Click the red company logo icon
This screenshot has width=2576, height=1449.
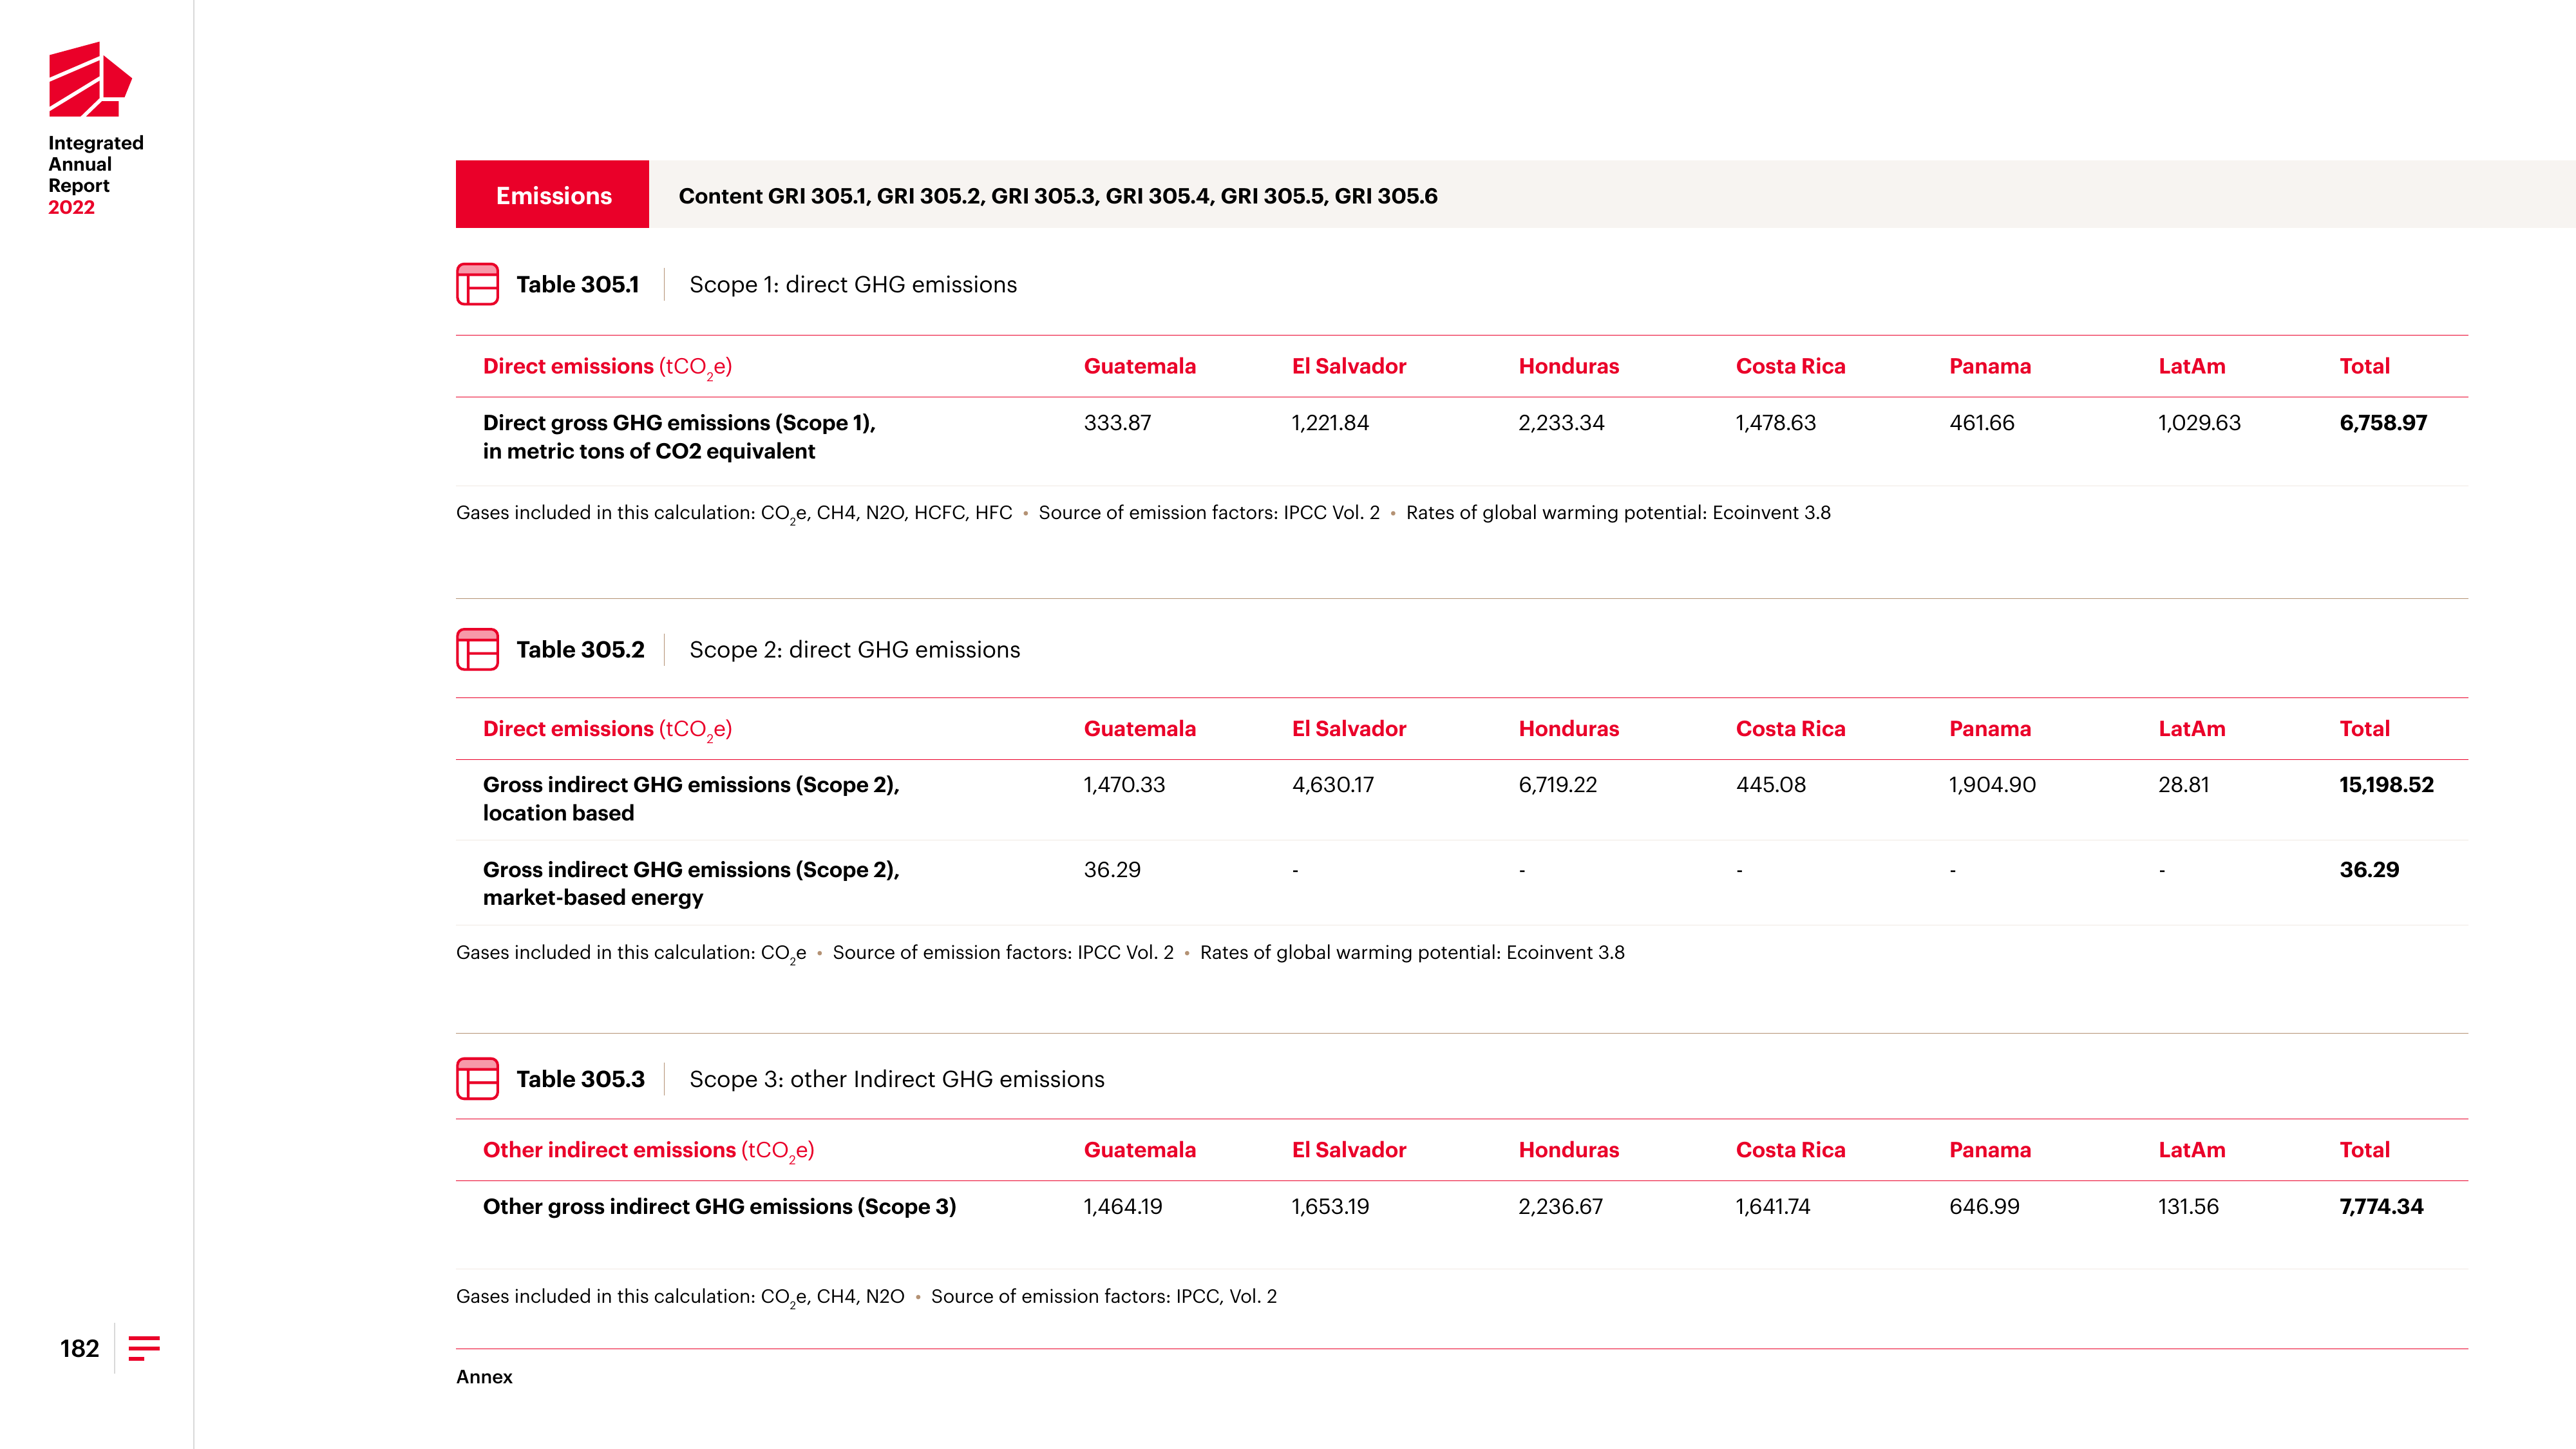click(90, 79)
